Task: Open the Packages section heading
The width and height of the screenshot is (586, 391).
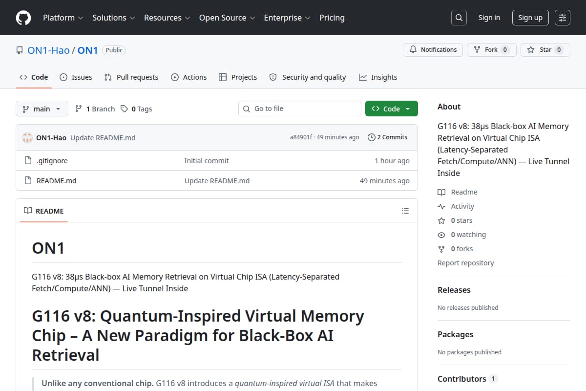Action: (x=455, y=334)
